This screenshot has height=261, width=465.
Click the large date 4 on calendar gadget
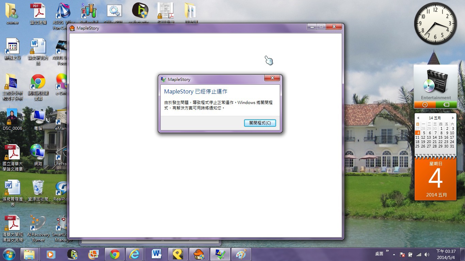click(x=435, y=178)
